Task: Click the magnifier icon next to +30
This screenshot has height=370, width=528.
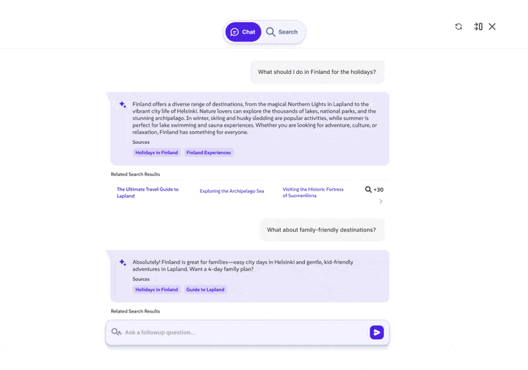Action: (x=368, y=189)
